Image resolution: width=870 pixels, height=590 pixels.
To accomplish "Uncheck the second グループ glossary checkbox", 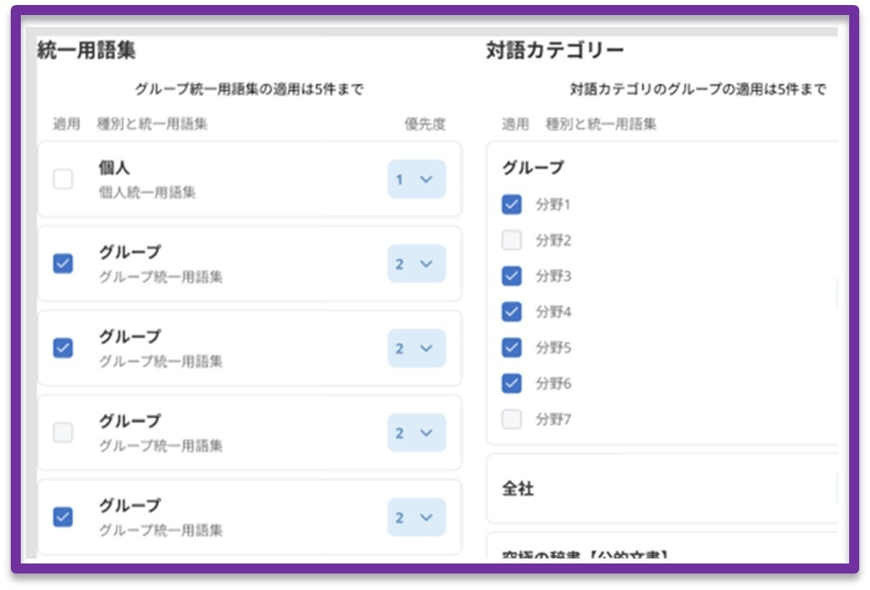I will pyautogui.click(x=63, y=348).
